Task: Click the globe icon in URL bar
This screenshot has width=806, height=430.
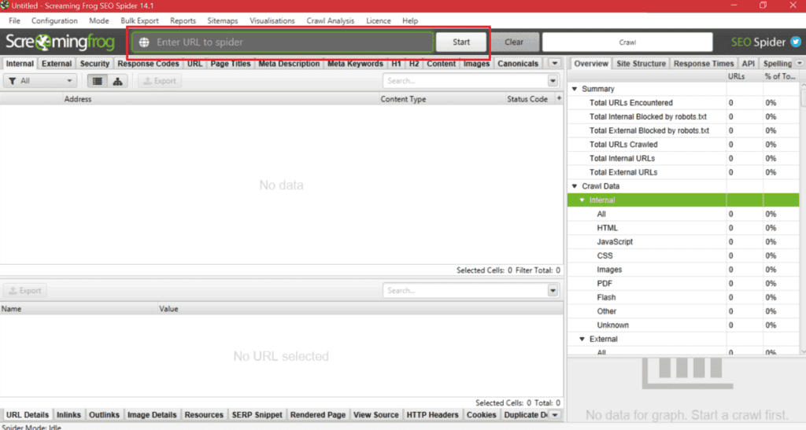Action: click(x=144, y=42)
